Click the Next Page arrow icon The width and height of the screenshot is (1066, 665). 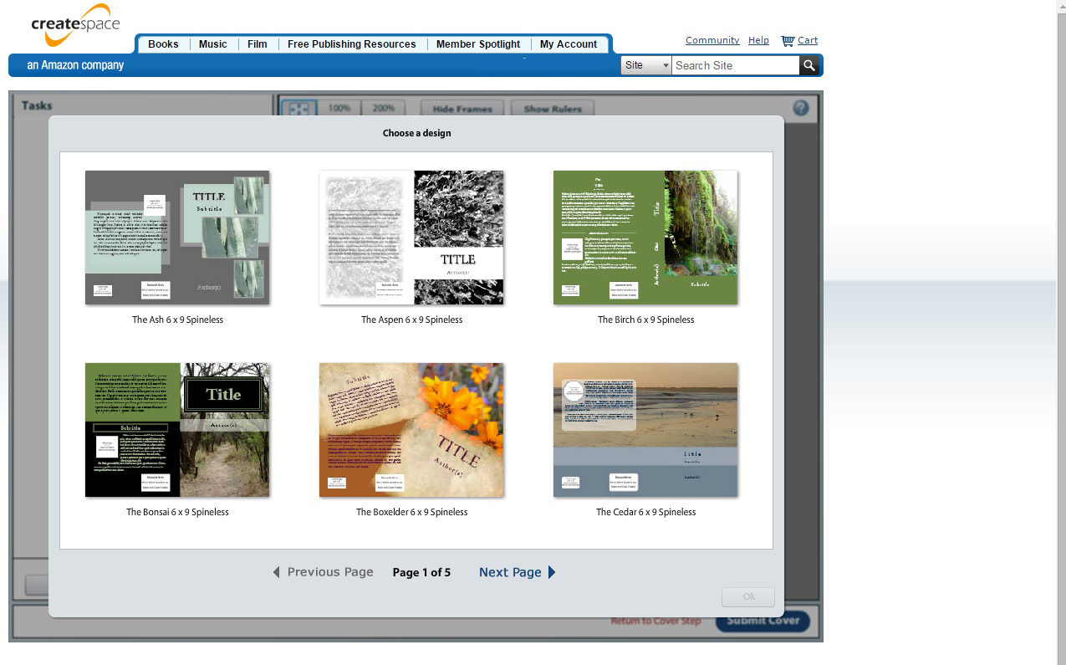click(x=552, y=572)
